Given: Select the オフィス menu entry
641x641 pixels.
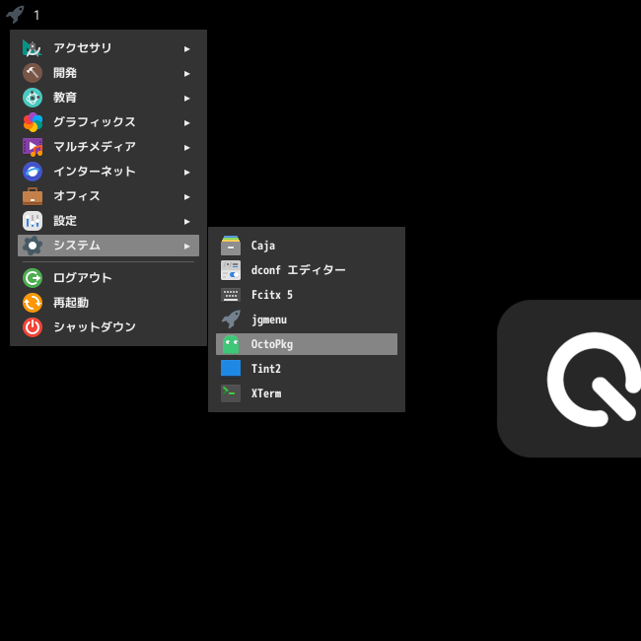Looking at the screenshot, I should tap(108, 196).
